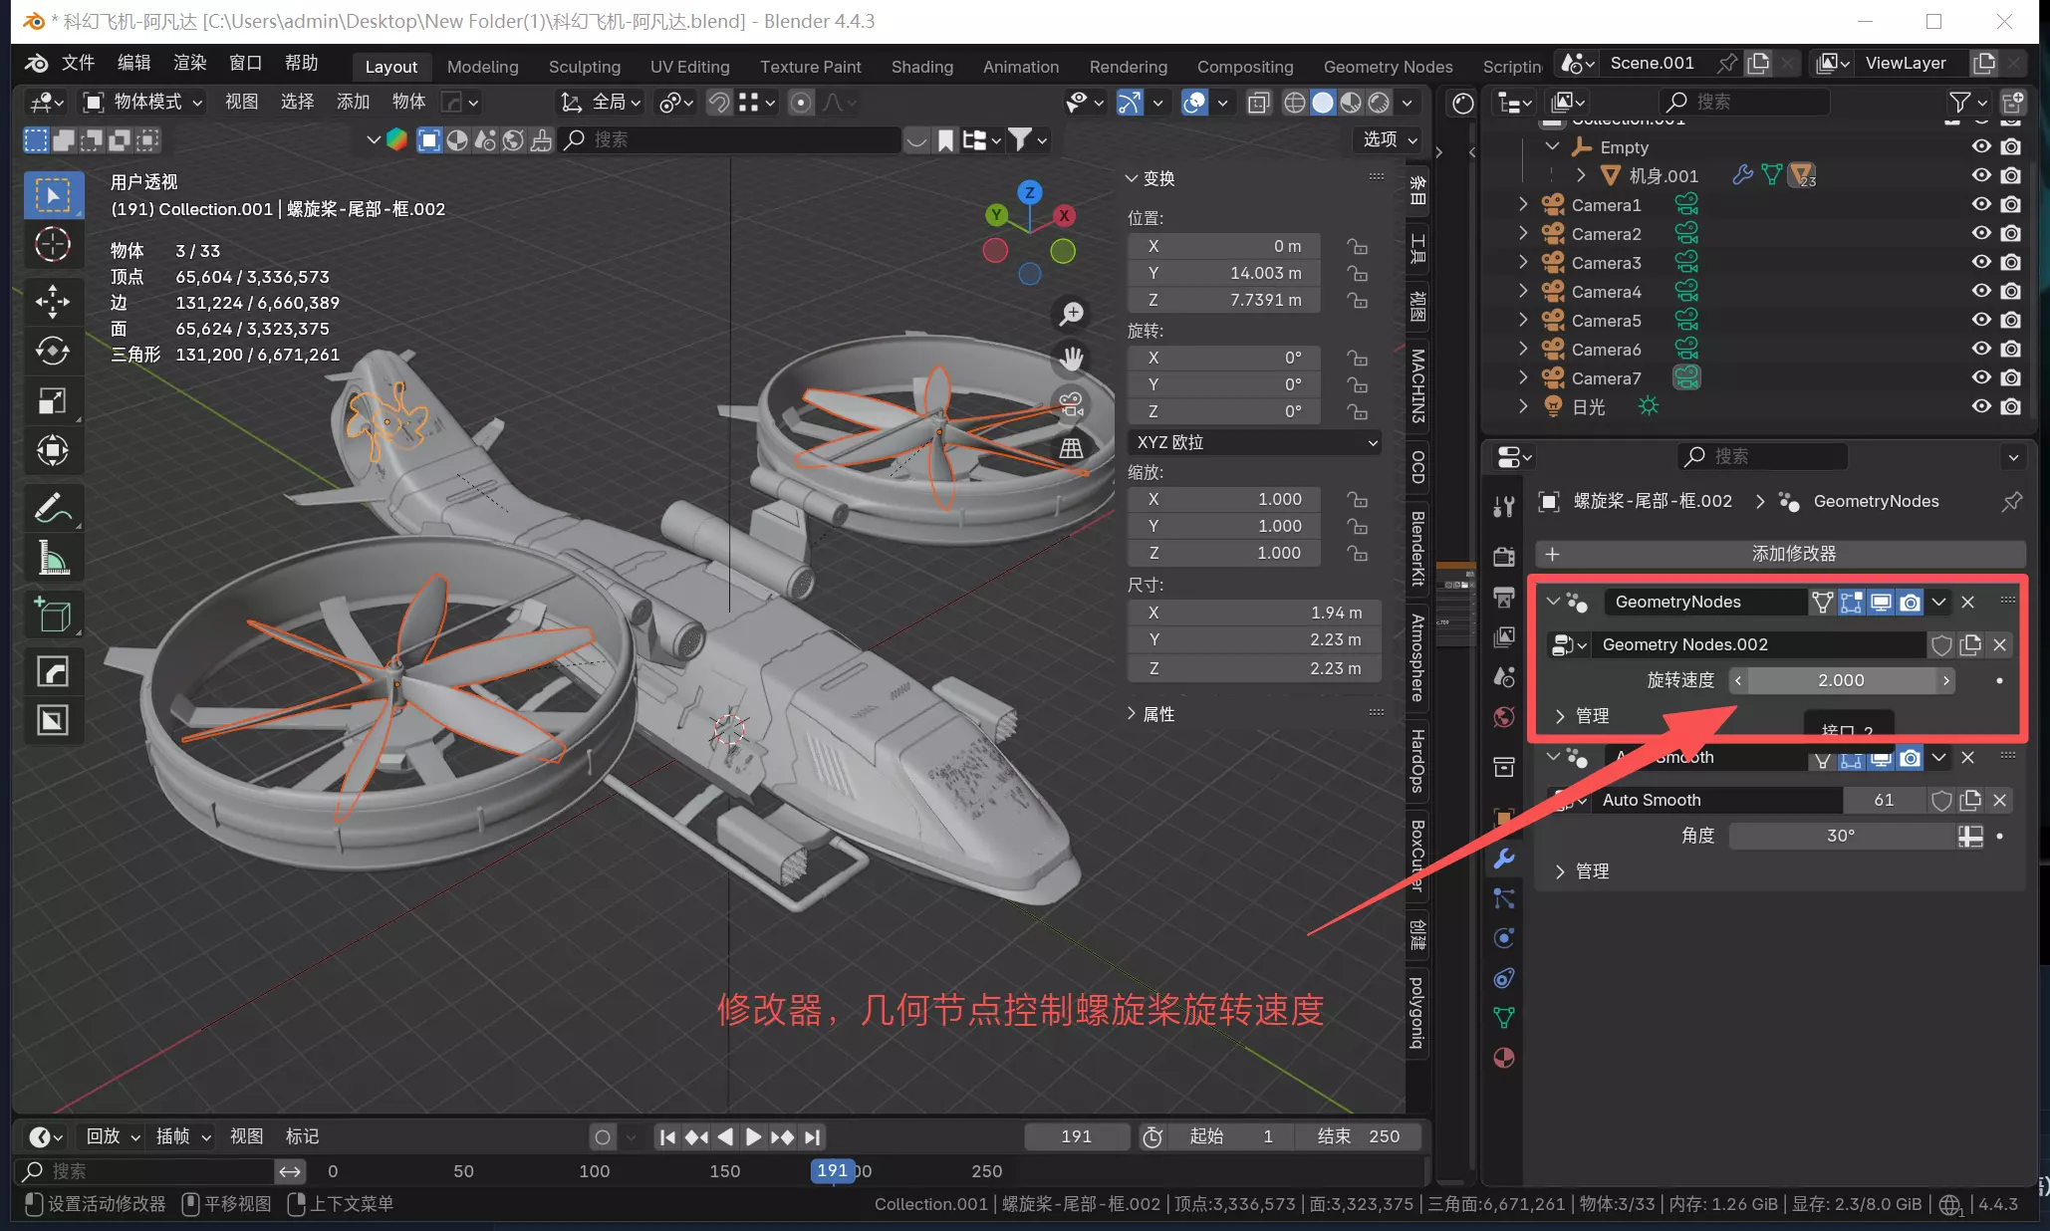The height and width of the screenshot is (1231, 2050).
Task: Hide Camera4 with its eye icon
Action: click(1981, 291)
